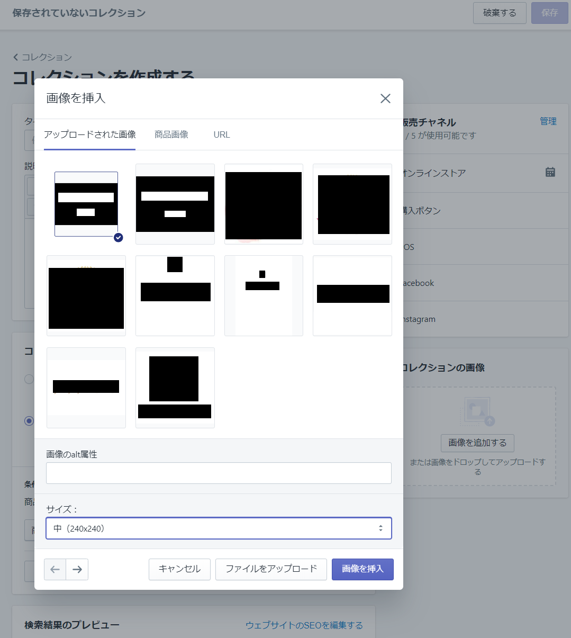Select the checked first uploaded image thumbnail
Viewport: 571px width, 638px height.
pyautogui.click(x=86, y=204)
